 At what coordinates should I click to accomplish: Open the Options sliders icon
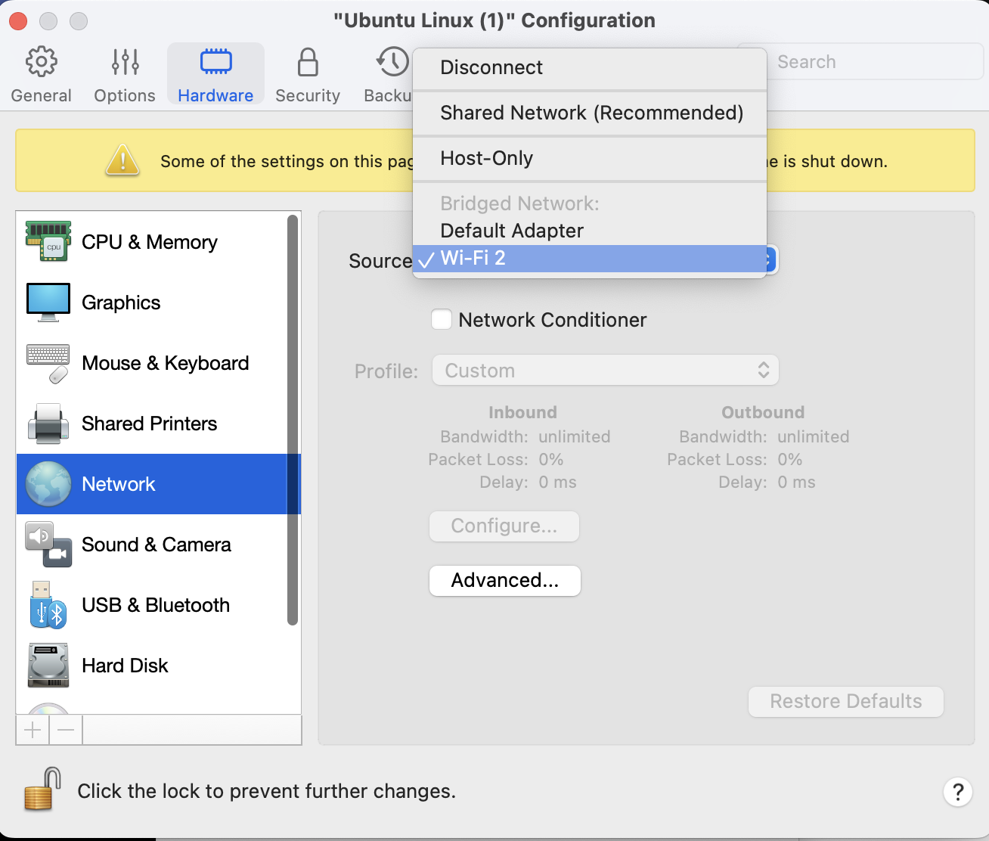(x=125, y=62)
